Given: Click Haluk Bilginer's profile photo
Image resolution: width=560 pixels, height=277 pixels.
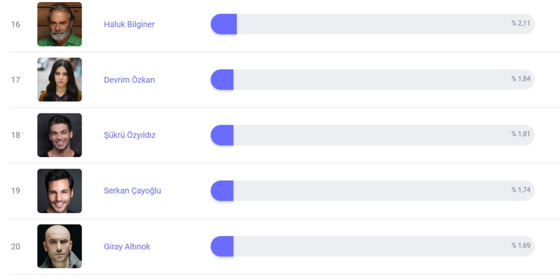Looking at the screenshot, I should [x=59, y=25].
